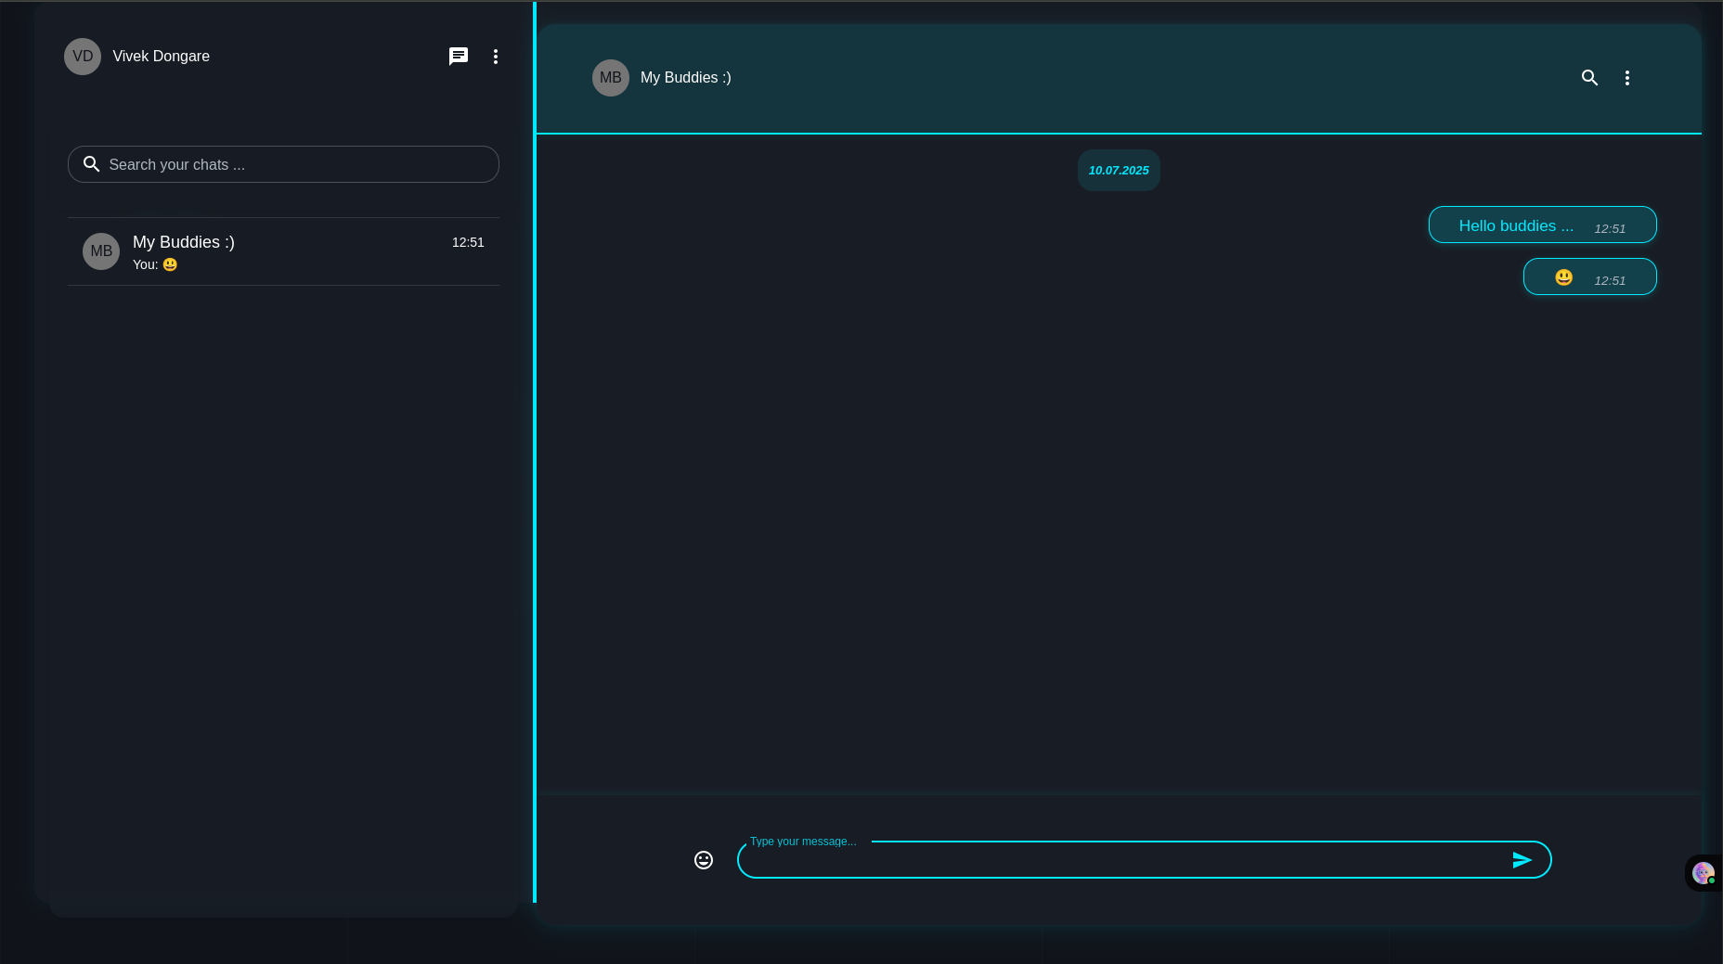Open the emoji picker smiley icon
This screenshot has height=964, width=1723.
[x=704, y=860]
